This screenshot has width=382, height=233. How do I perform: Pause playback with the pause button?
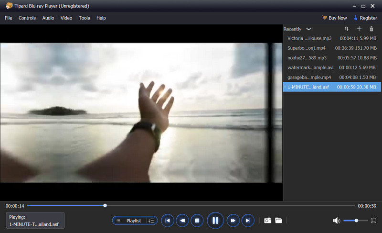tap(215, 221)
